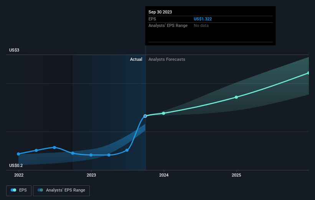
Task: Select the Sep 30 2023 EPS data point
Action: point(145,116)
